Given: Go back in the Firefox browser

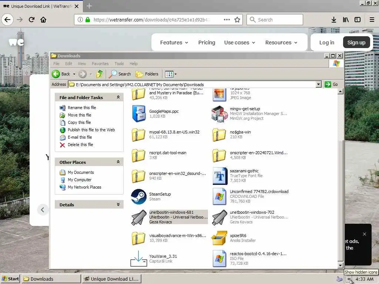Looking at the screenshot, I should click(7, 20).
